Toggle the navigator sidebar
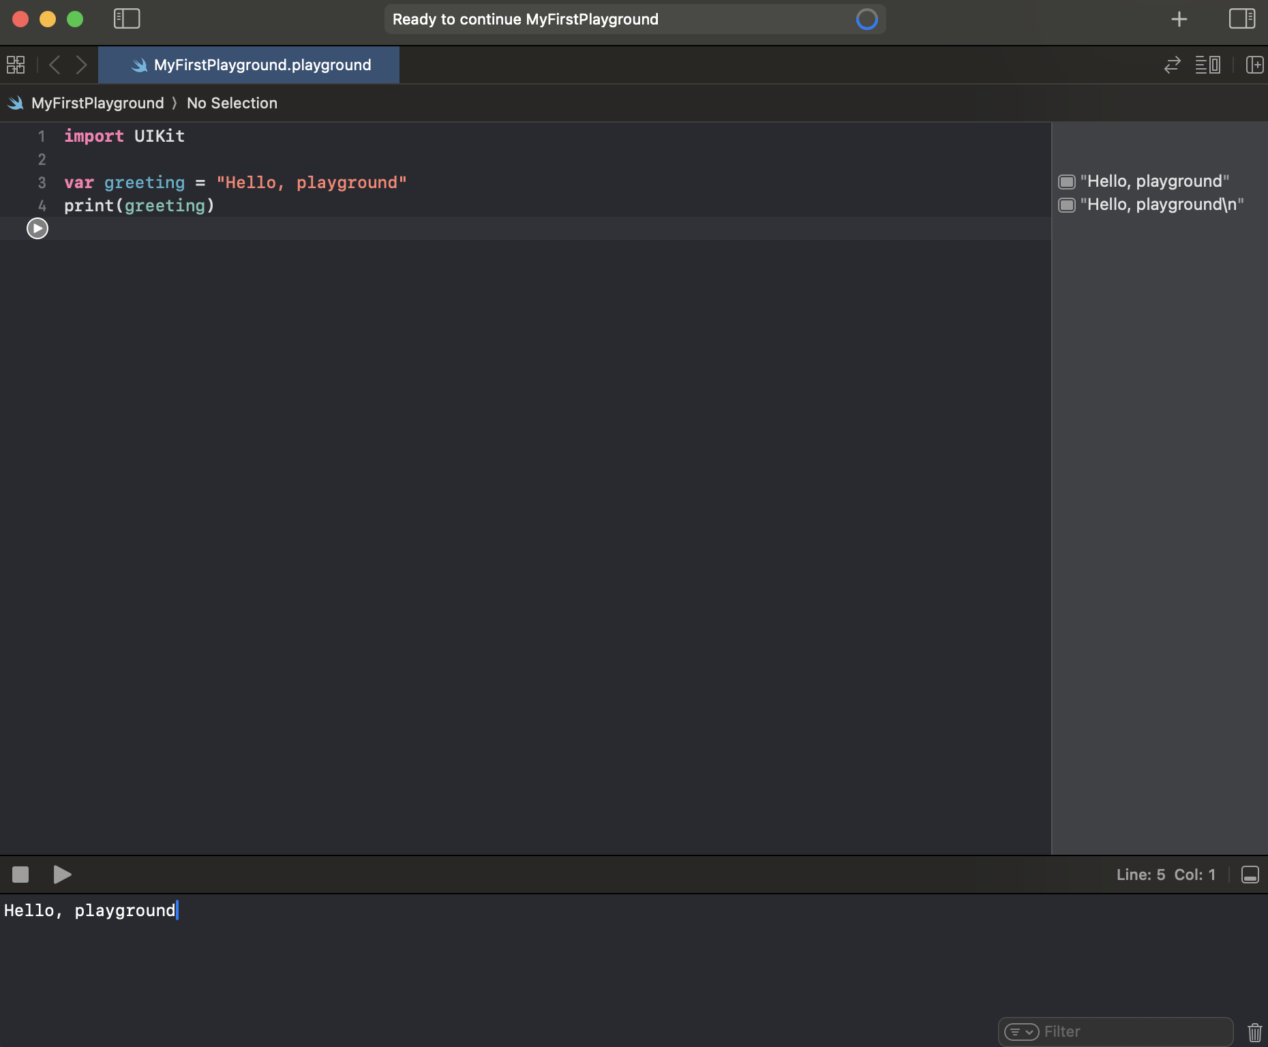The image size is (1268, 1047). [127, 18]
